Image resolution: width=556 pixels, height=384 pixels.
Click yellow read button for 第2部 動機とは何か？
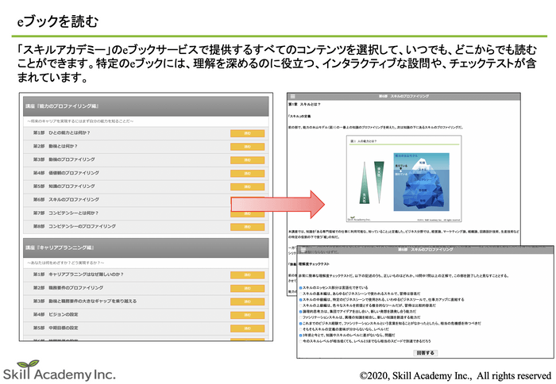tap(247, 147)
